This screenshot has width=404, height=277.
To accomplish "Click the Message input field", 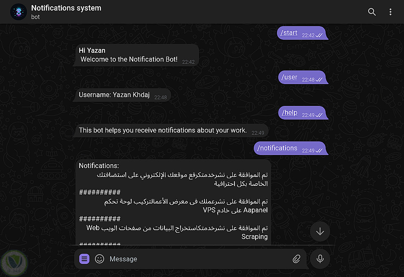I will tap(198, 259).
